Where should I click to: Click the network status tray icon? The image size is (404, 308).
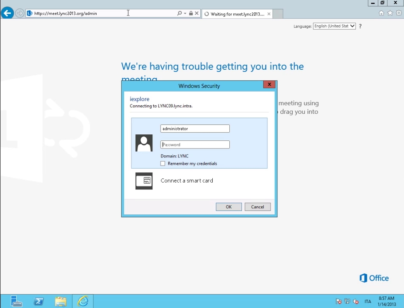(347, 301)
